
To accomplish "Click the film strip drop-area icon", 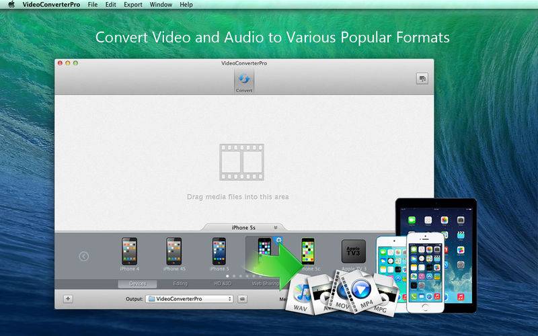I will tap(242, 162).
